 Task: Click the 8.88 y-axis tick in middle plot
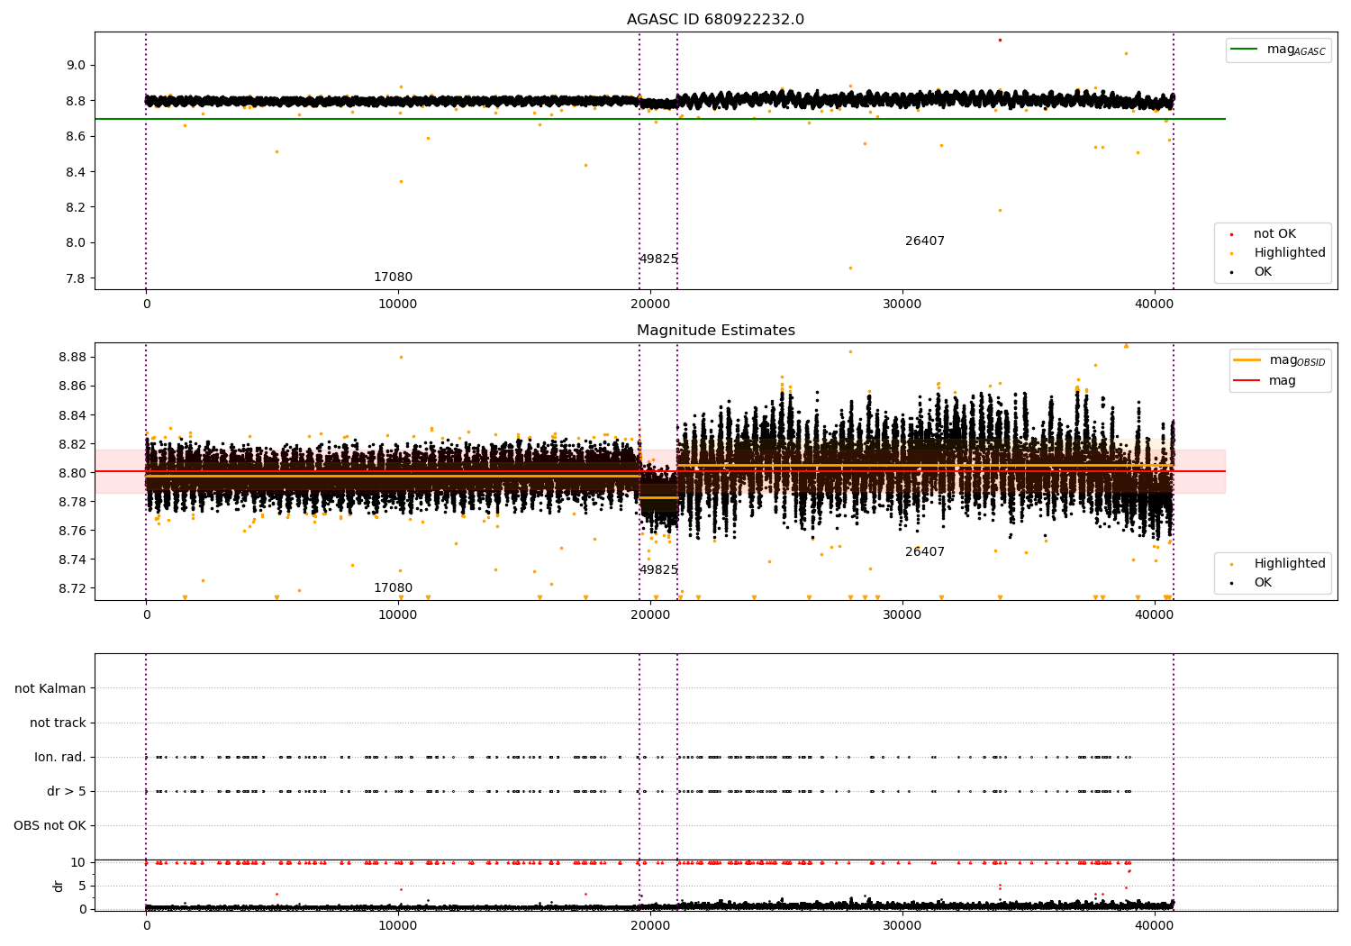tap(72, 358)
